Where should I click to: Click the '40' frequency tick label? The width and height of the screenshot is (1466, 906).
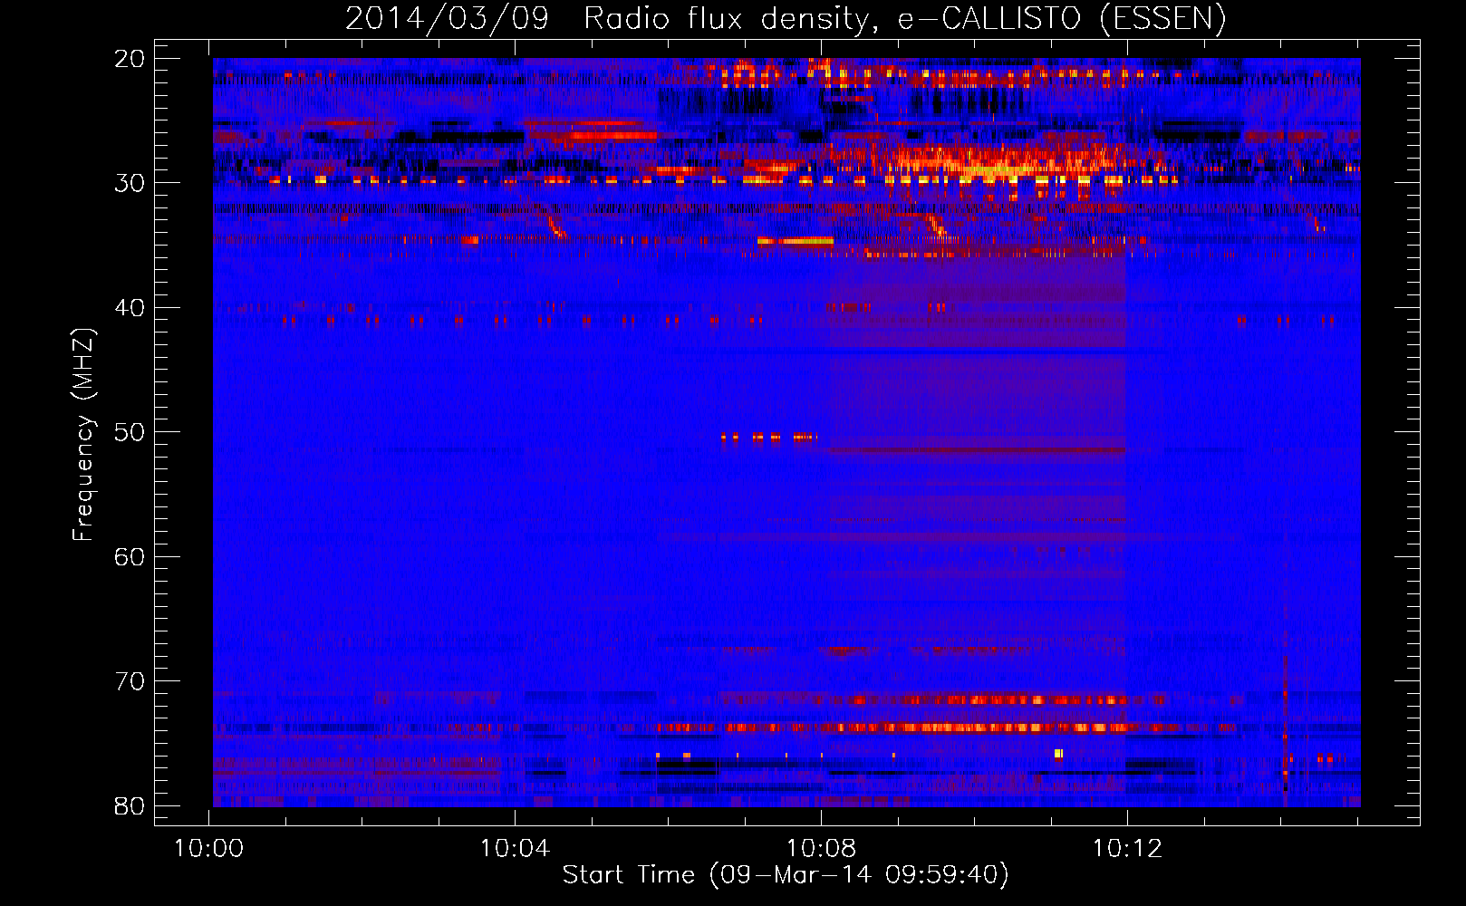point(130,308)
